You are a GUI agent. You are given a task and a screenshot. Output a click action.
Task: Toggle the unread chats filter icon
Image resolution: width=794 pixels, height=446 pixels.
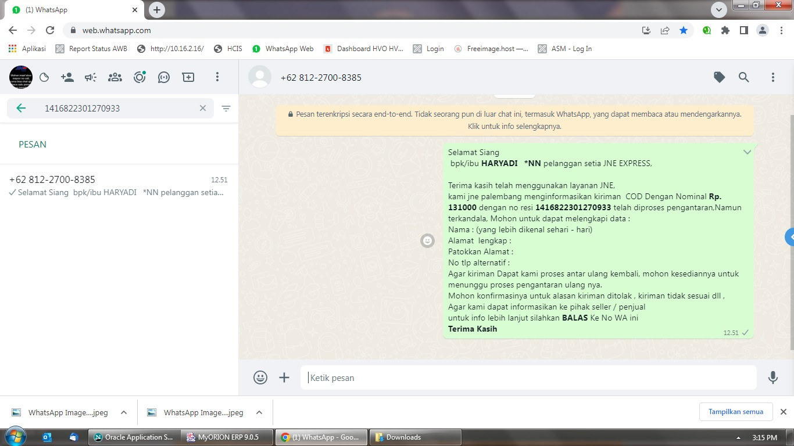point(226,109)
